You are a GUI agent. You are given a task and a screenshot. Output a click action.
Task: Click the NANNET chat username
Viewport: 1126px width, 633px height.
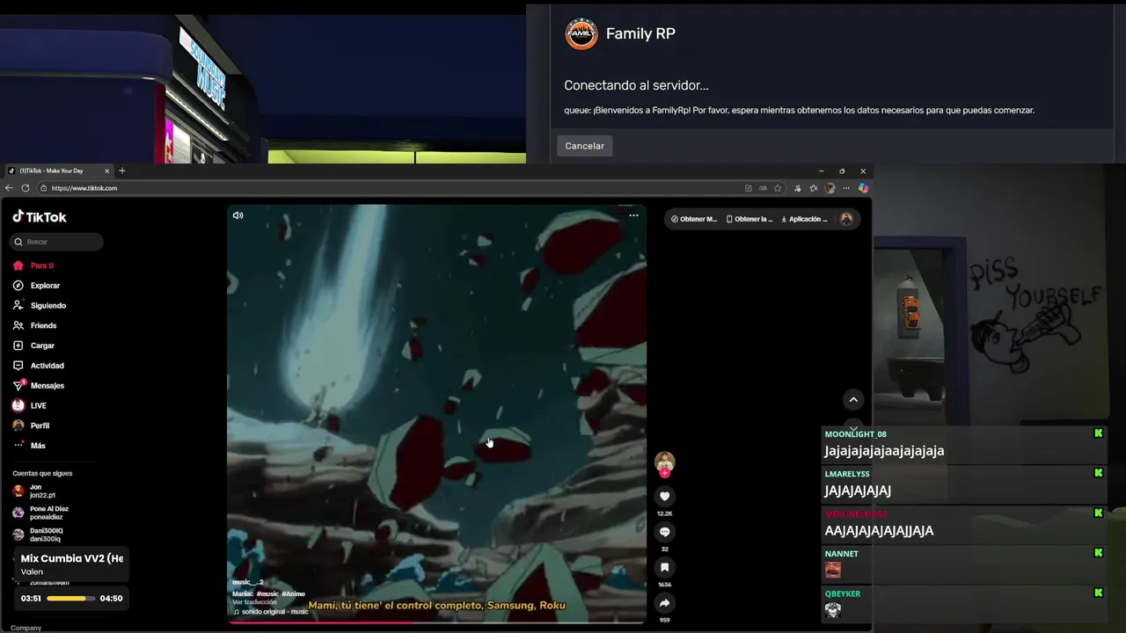click(x=841, y=554)
